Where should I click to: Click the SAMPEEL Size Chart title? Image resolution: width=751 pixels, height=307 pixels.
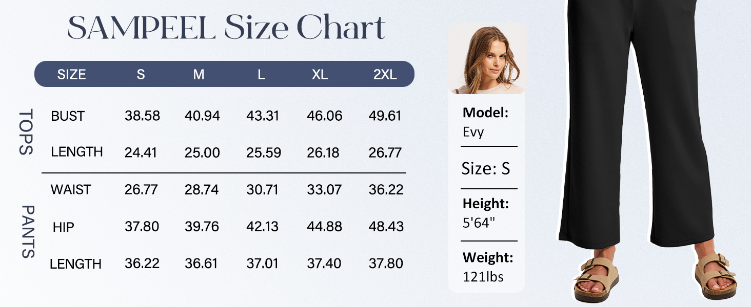point(226,29)
